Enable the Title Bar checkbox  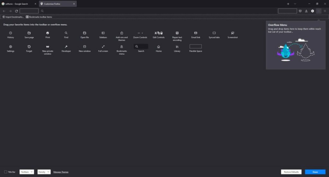6,172
